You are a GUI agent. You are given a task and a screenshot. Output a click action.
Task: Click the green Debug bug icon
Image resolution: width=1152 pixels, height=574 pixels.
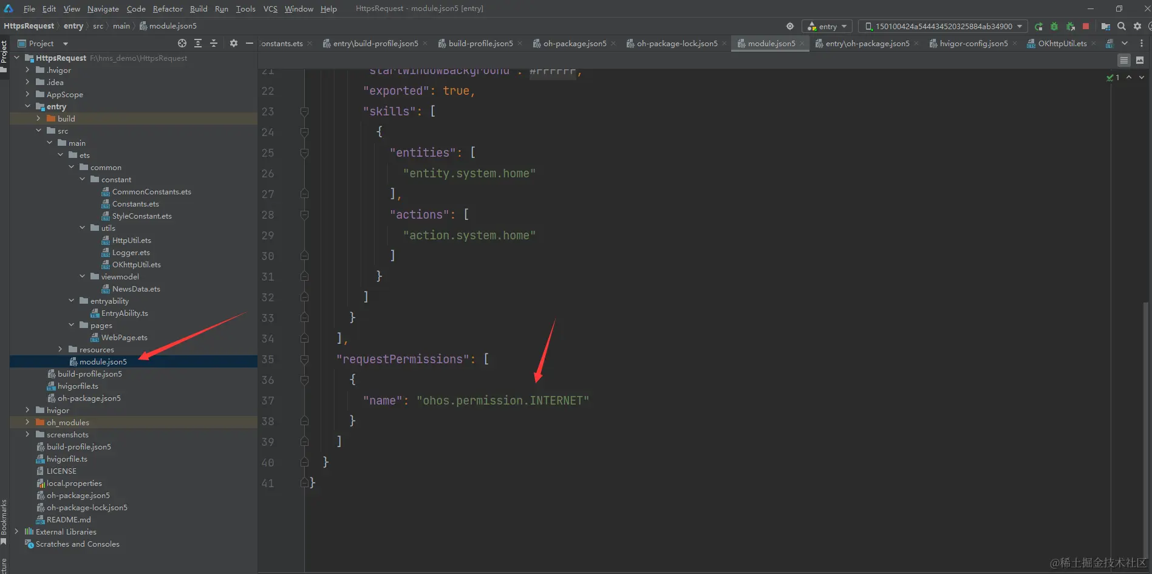tap(1054, 26)
